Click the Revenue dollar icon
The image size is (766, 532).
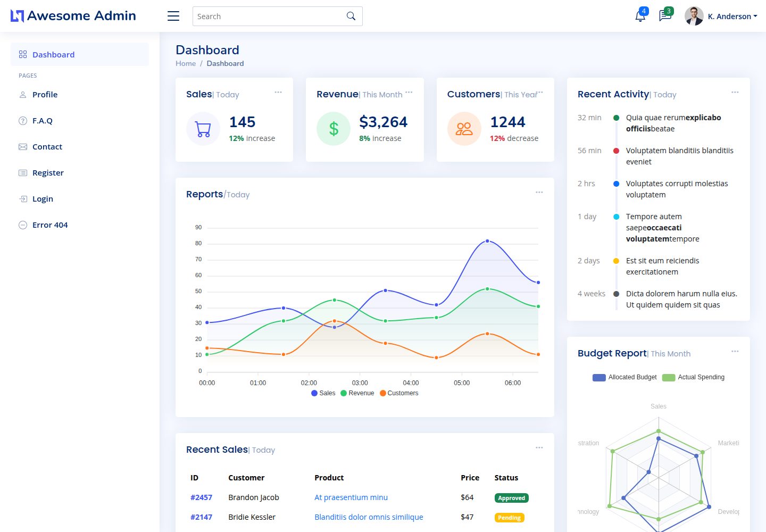coord(334,129)
